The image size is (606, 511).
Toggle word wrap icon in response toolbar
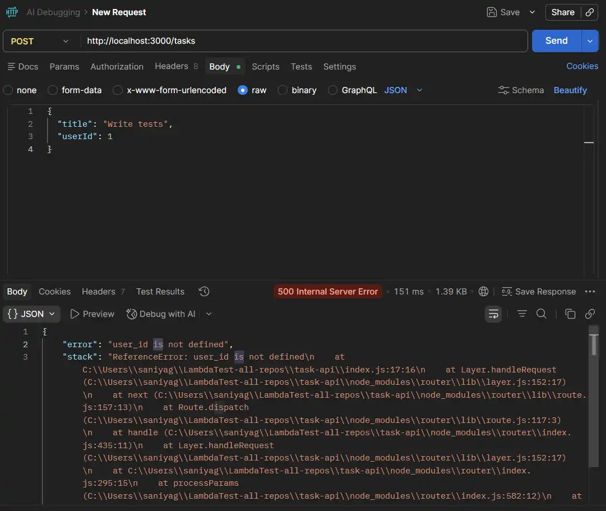point(493,314)
